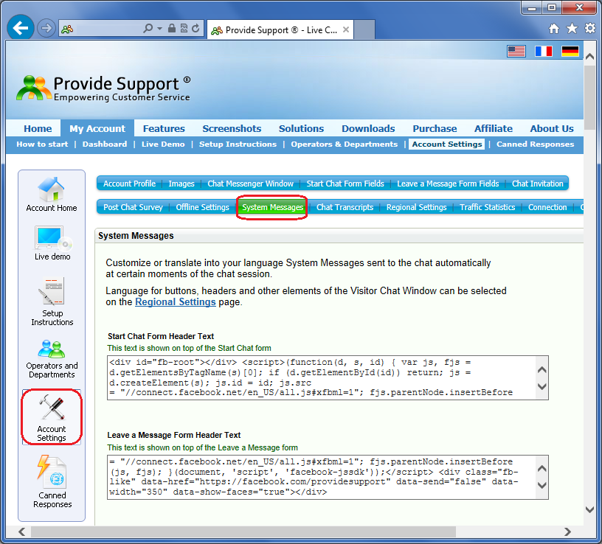Image resolution: width=602 pixels, height=544 pixels.
Task: Open the Images settings tab
Action: click(x=181, y=184)
